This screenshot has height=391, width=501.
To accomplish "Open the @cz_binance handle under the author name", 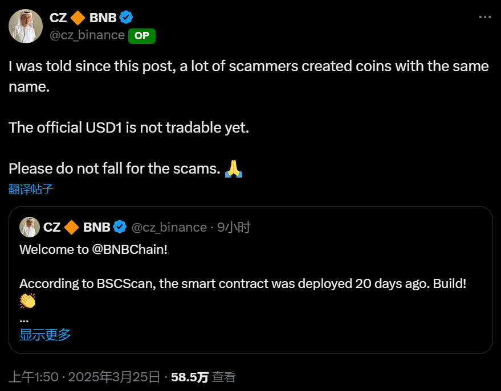I will pos(87,35).
